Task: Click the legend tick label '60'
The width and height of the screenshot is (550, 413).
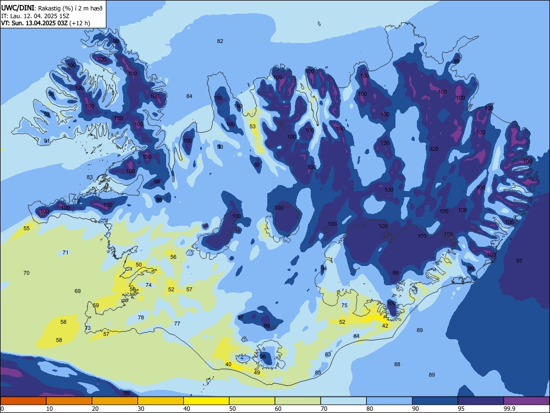Action: coord(278,409)
